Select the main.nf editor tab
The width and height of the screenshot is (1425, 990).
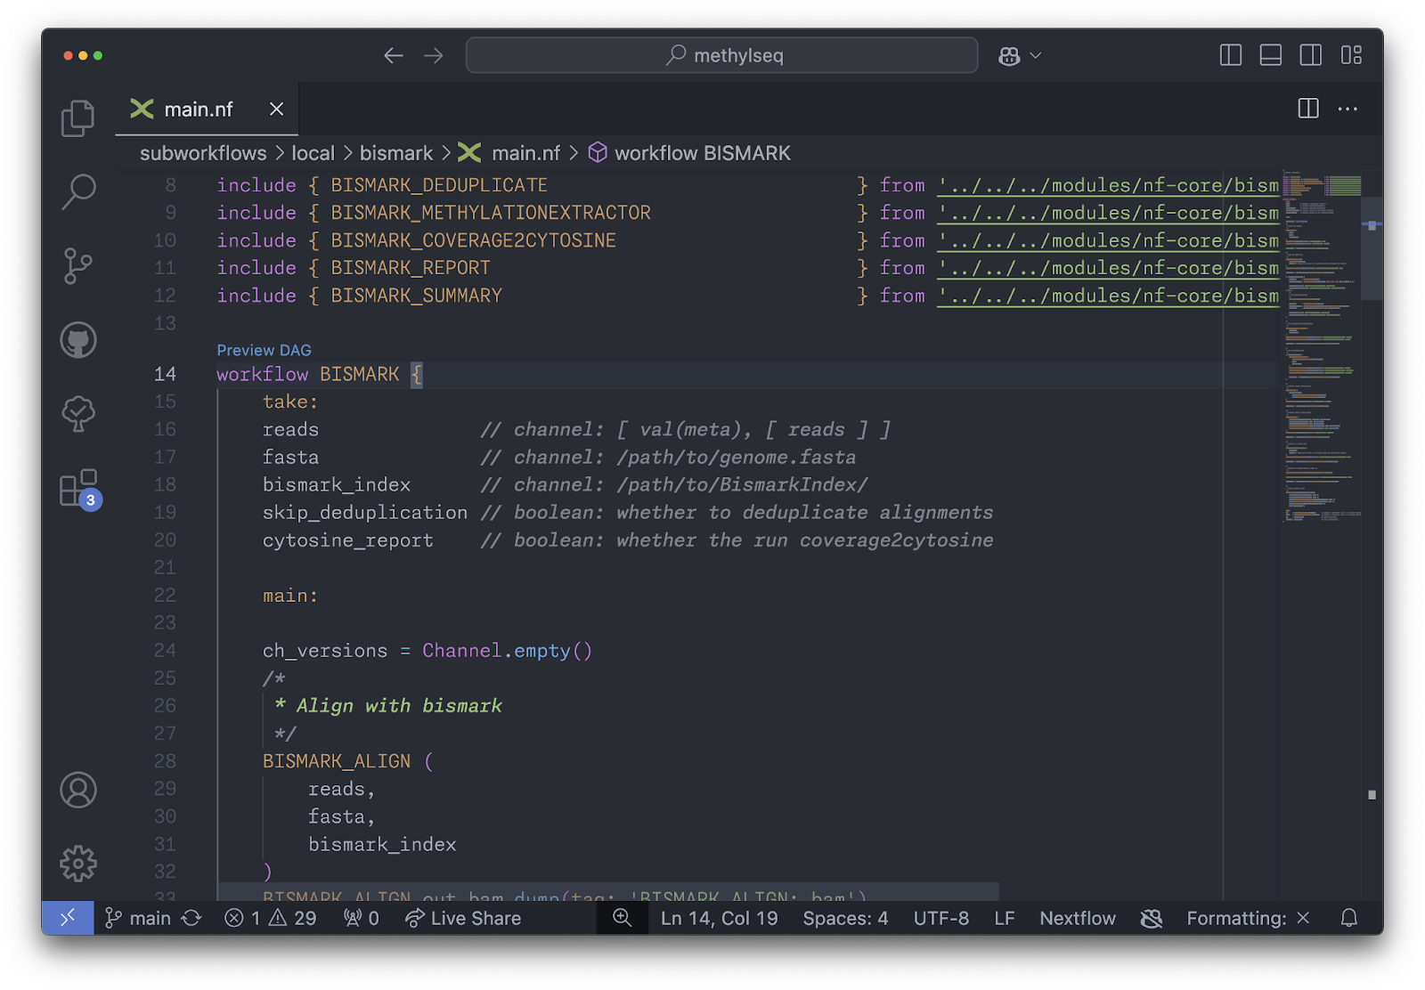[198, 110]
